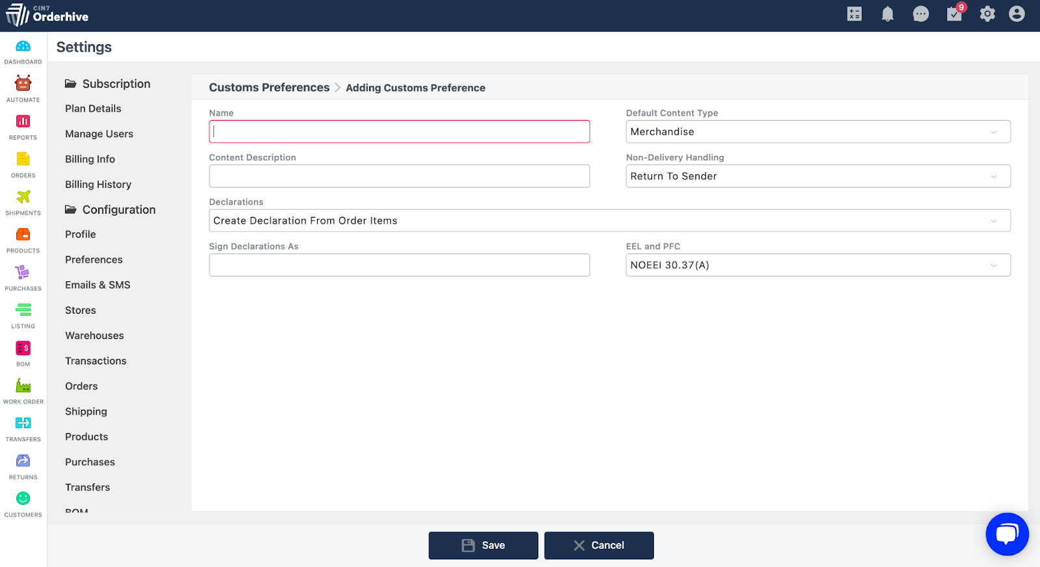Go to Reports in sidebar
Viewport: 1040px width, 567px height.
23,121
